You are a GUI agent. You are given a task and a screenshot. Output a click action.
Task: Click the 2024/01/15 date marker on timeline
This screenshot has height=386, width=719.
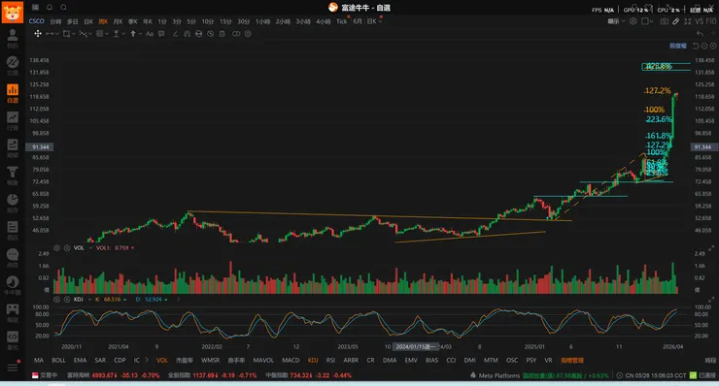[x=416, y=346]
